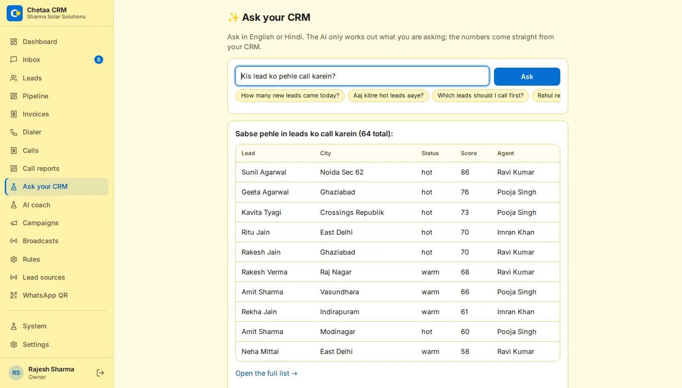Click the Inbox unread count badge
This screenshot has height=388, width=682.
(x=99, y=60)
